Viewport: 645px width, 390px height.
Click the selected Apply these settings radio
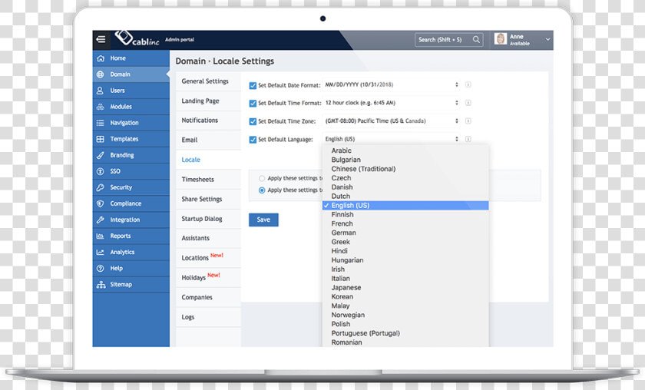tap(262, 190)
